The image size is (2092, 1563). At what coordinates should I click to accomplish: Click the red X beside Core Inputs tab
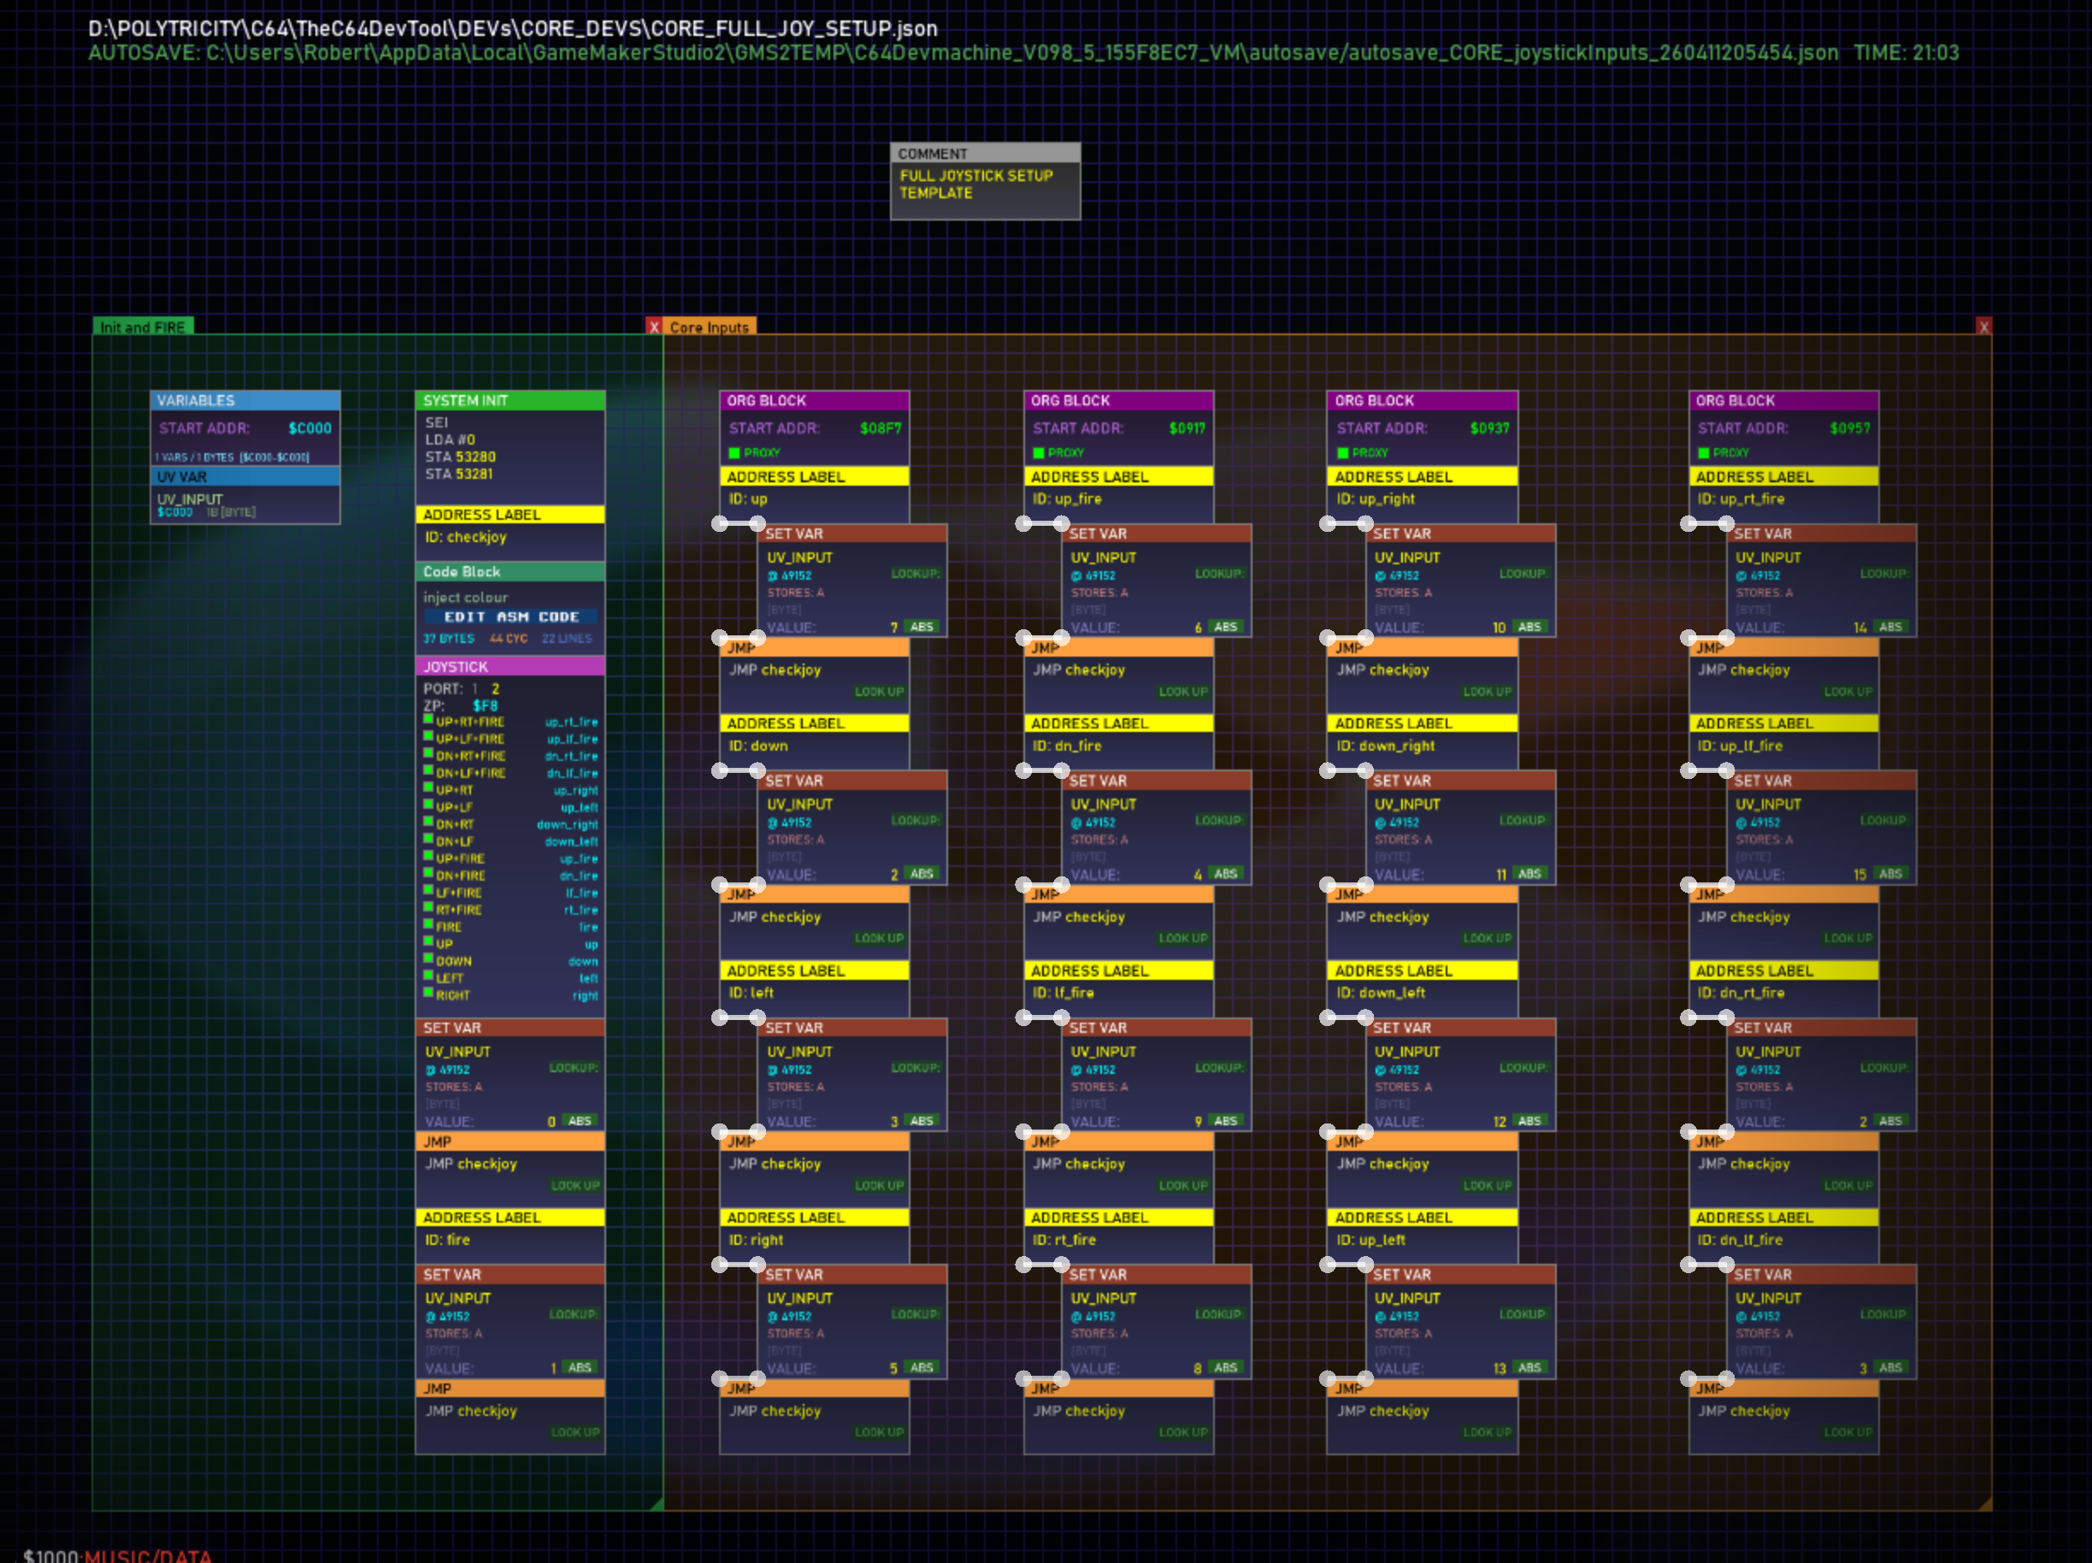(x=653, y=327)
